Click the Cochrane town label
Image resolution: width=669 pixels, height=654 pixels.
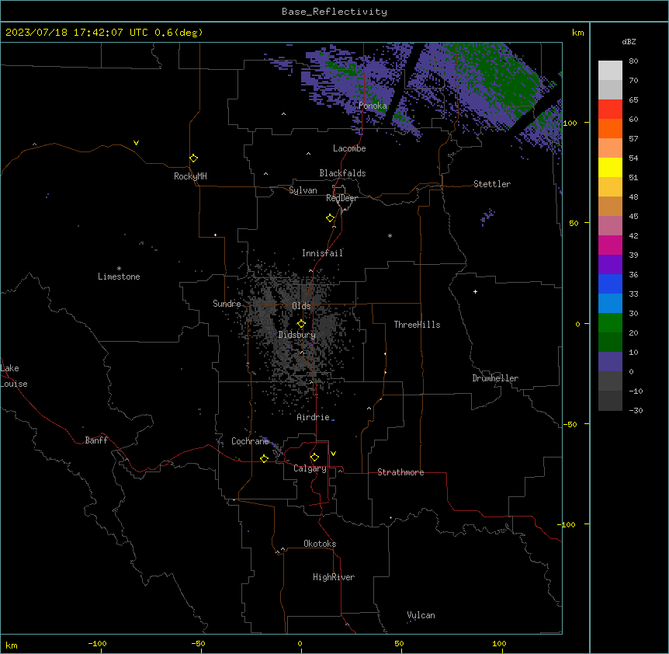pos(250,441)
